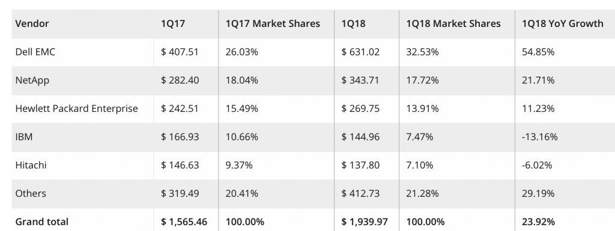Select the Hitachi vendor cell
The image size is (615, 231).
(x=31, y=165)
